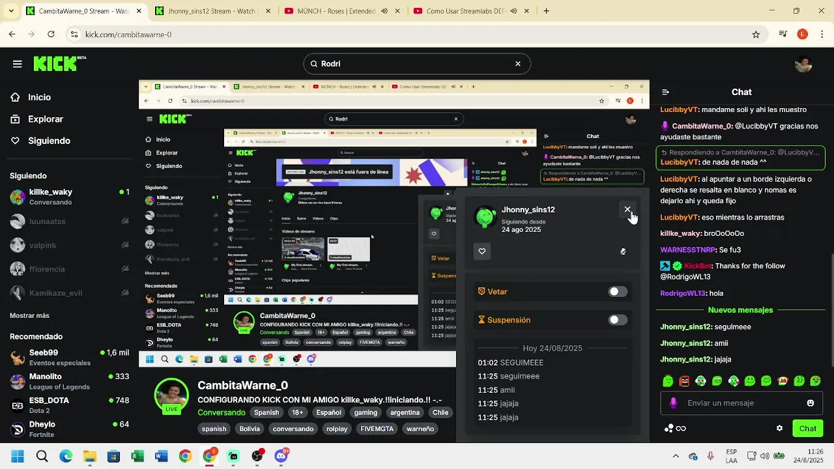Image resolution: width=834 pixels, height=469 pixels.
Task: Click the Rodri search field
Action: click(417, 64)
